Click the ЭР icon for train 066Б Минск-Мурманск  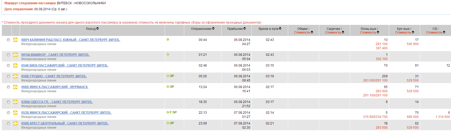pyautogui.click(x=172, y=87)
